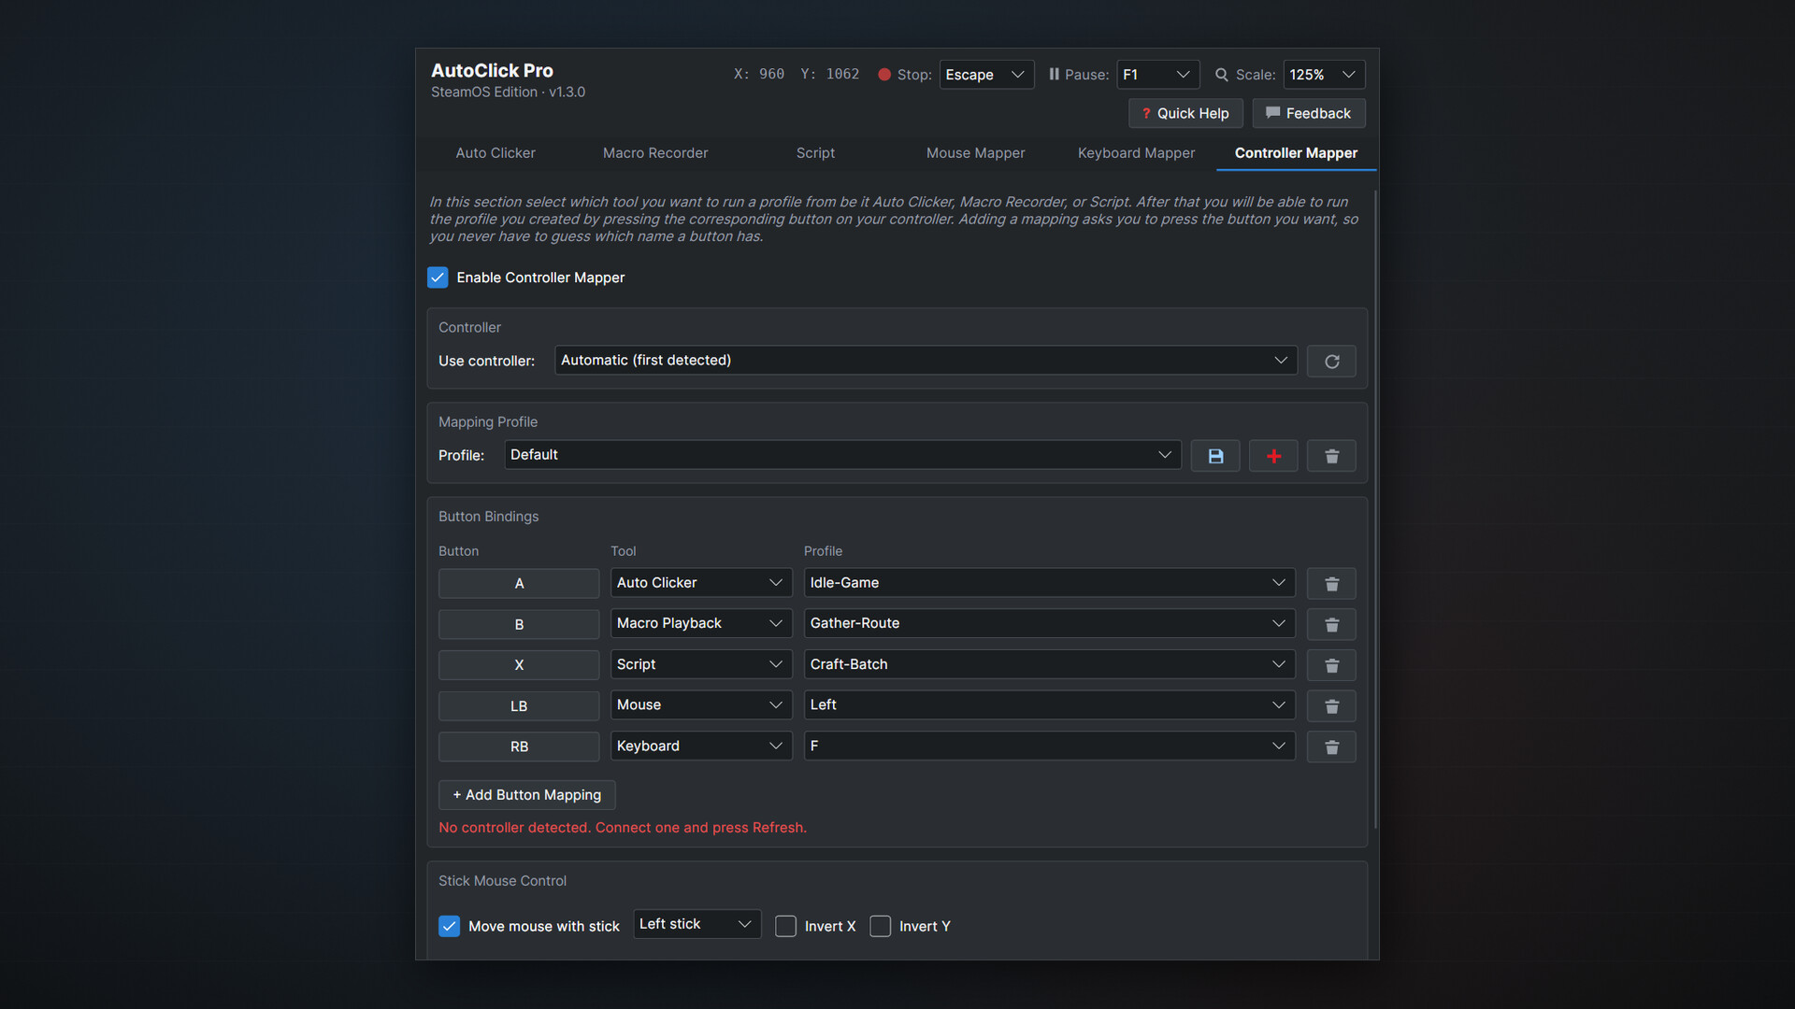Click the SteamOS Edition v1.3.0 label
The width and height of the screenshot is (1795, 1009).
(508, 92)
